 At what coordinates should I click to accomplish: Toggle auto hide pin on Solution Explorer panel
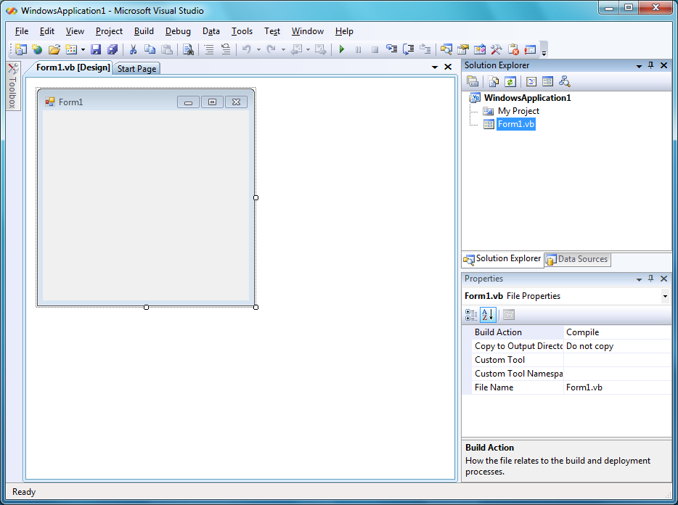(650, 65)
